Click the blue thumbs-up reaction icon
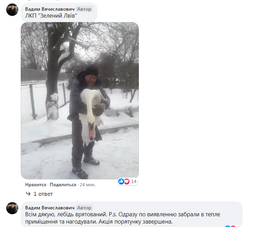The height and width of the screenshot is (227, 257). point(121,181)
